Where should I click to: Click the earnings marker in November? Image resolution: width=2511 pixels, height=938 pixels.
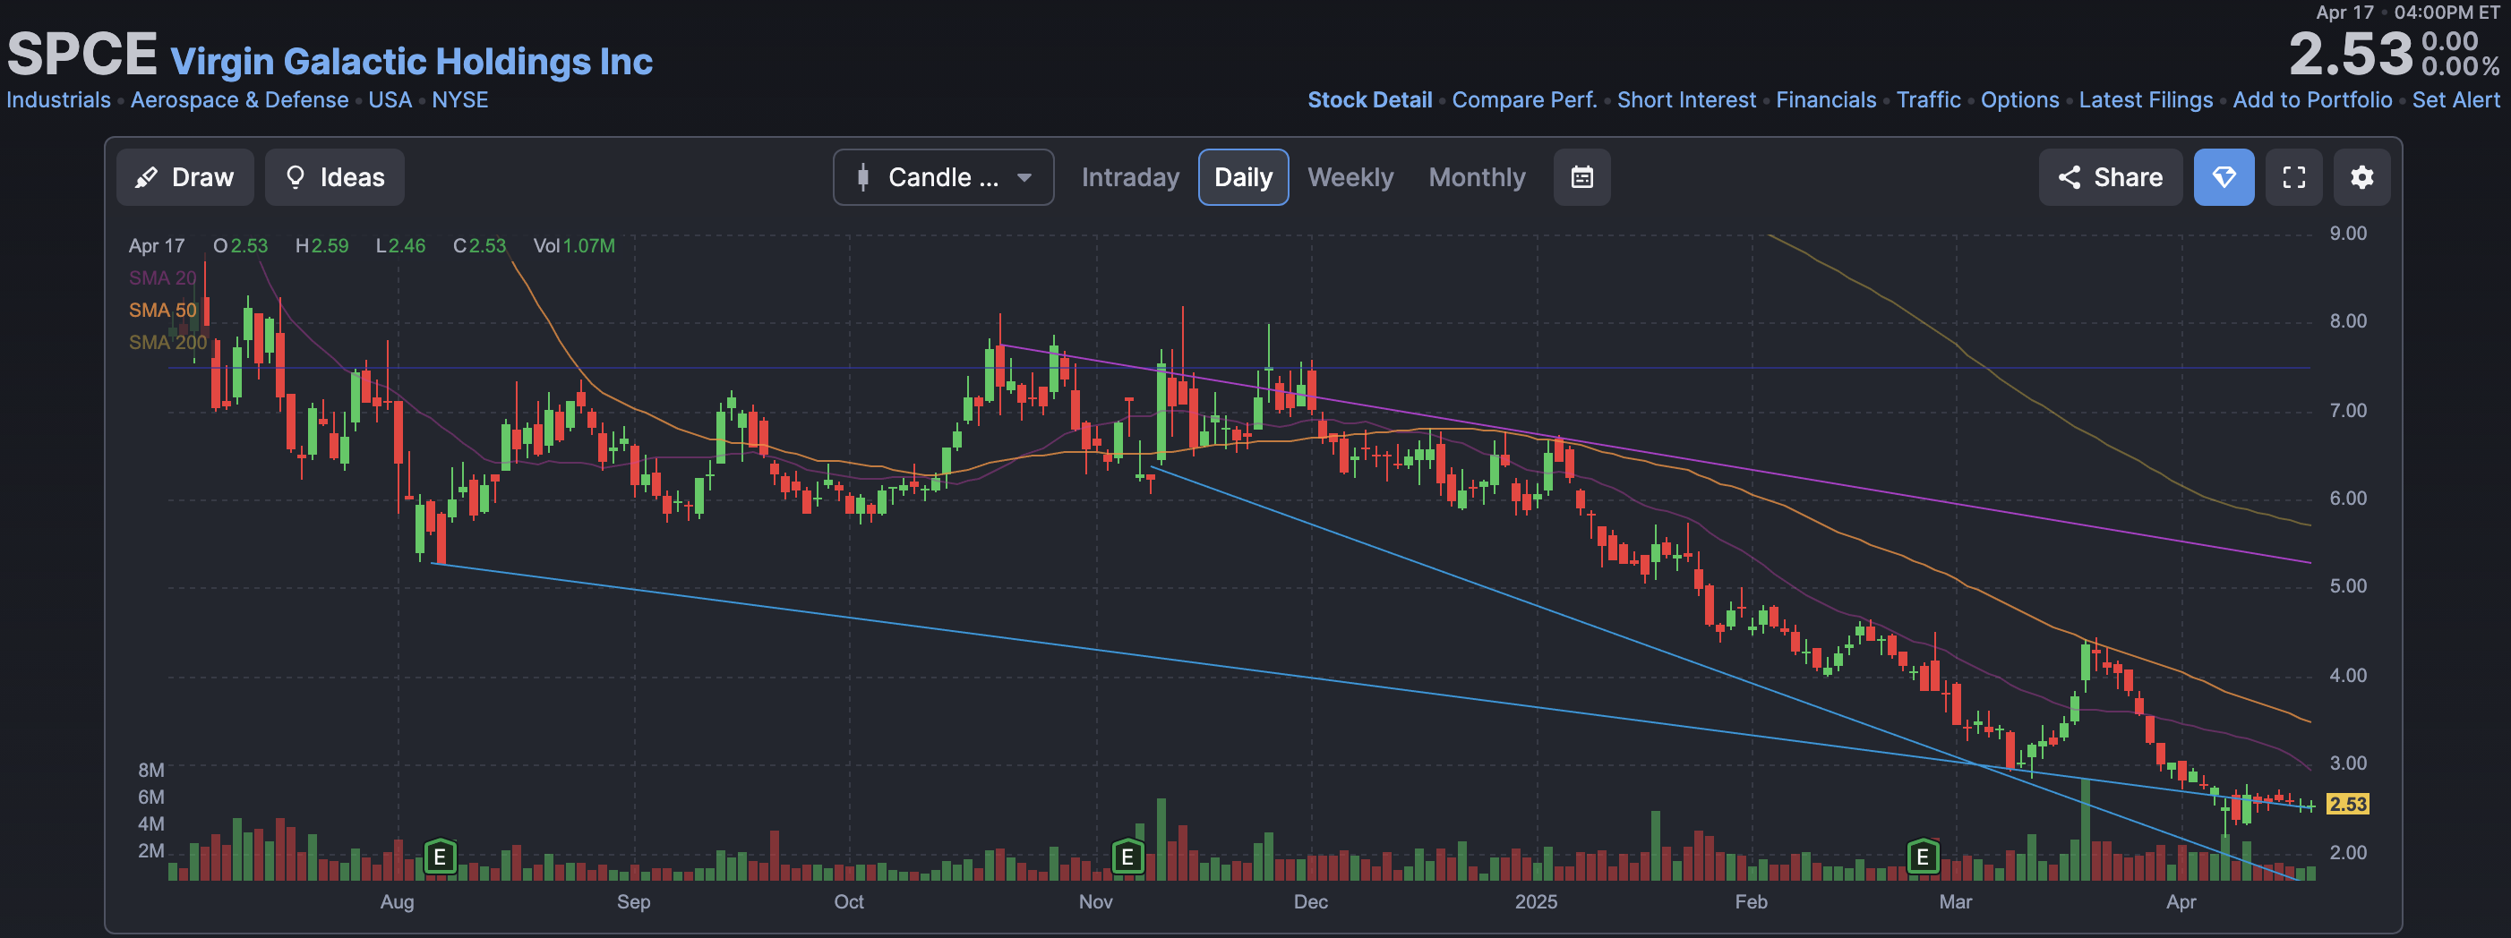click(x=1127, y=857)
